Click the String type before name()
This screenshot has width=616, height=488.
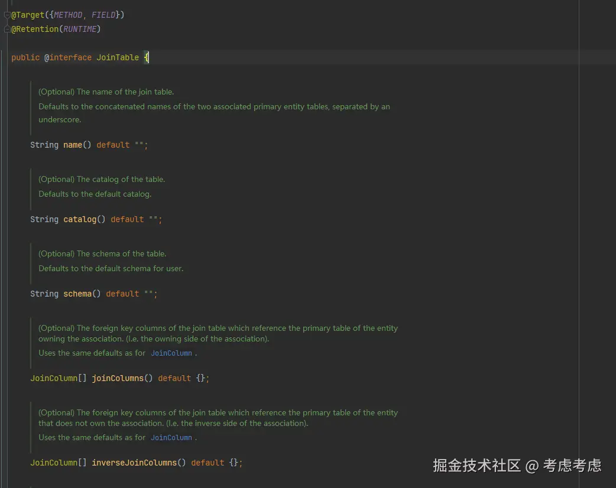click(x=44, y=145)
